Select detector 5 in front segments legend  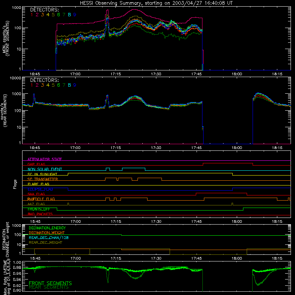[53, 15]
